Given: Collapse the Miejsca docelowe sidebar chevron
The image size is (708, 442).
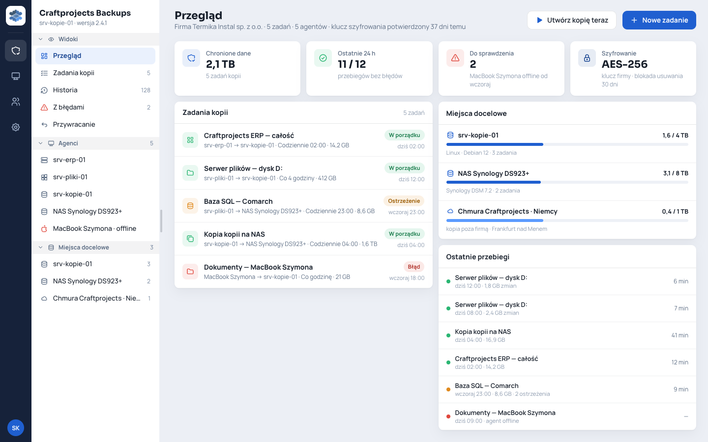Looking at the screenshot, I should [40, 248].
